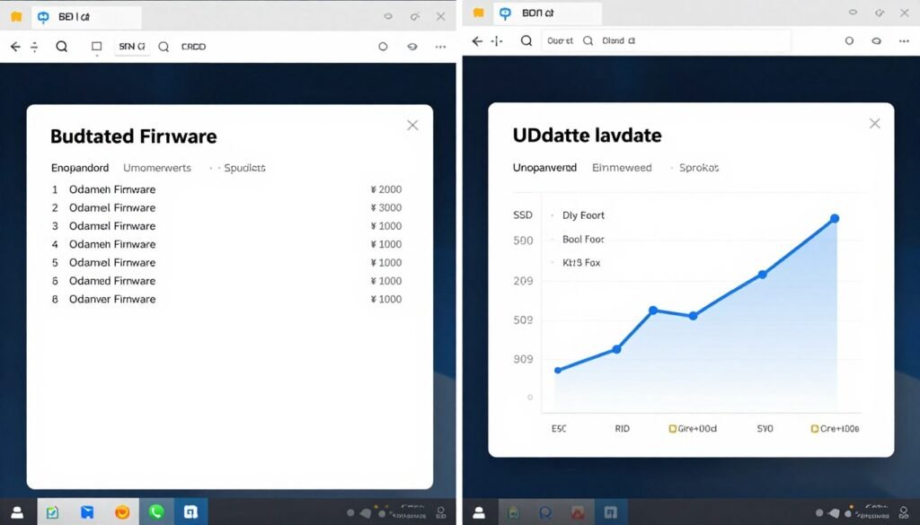
Task: Open the search magnifier in the left toolbar
Action: click(61, 46)
